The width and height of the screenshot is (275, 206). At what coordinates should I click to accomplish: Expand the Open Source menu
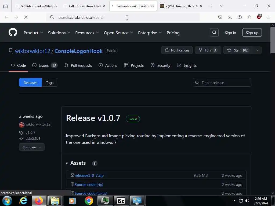[x=118, y=33]
